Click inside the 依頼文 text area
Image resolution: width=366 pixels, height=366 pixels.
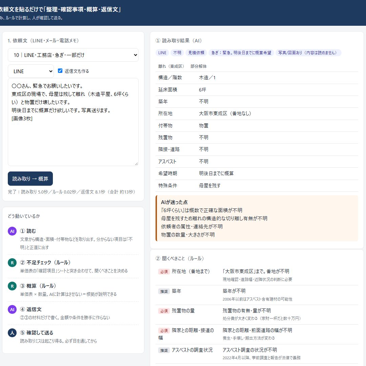click(x=73, y=122)
